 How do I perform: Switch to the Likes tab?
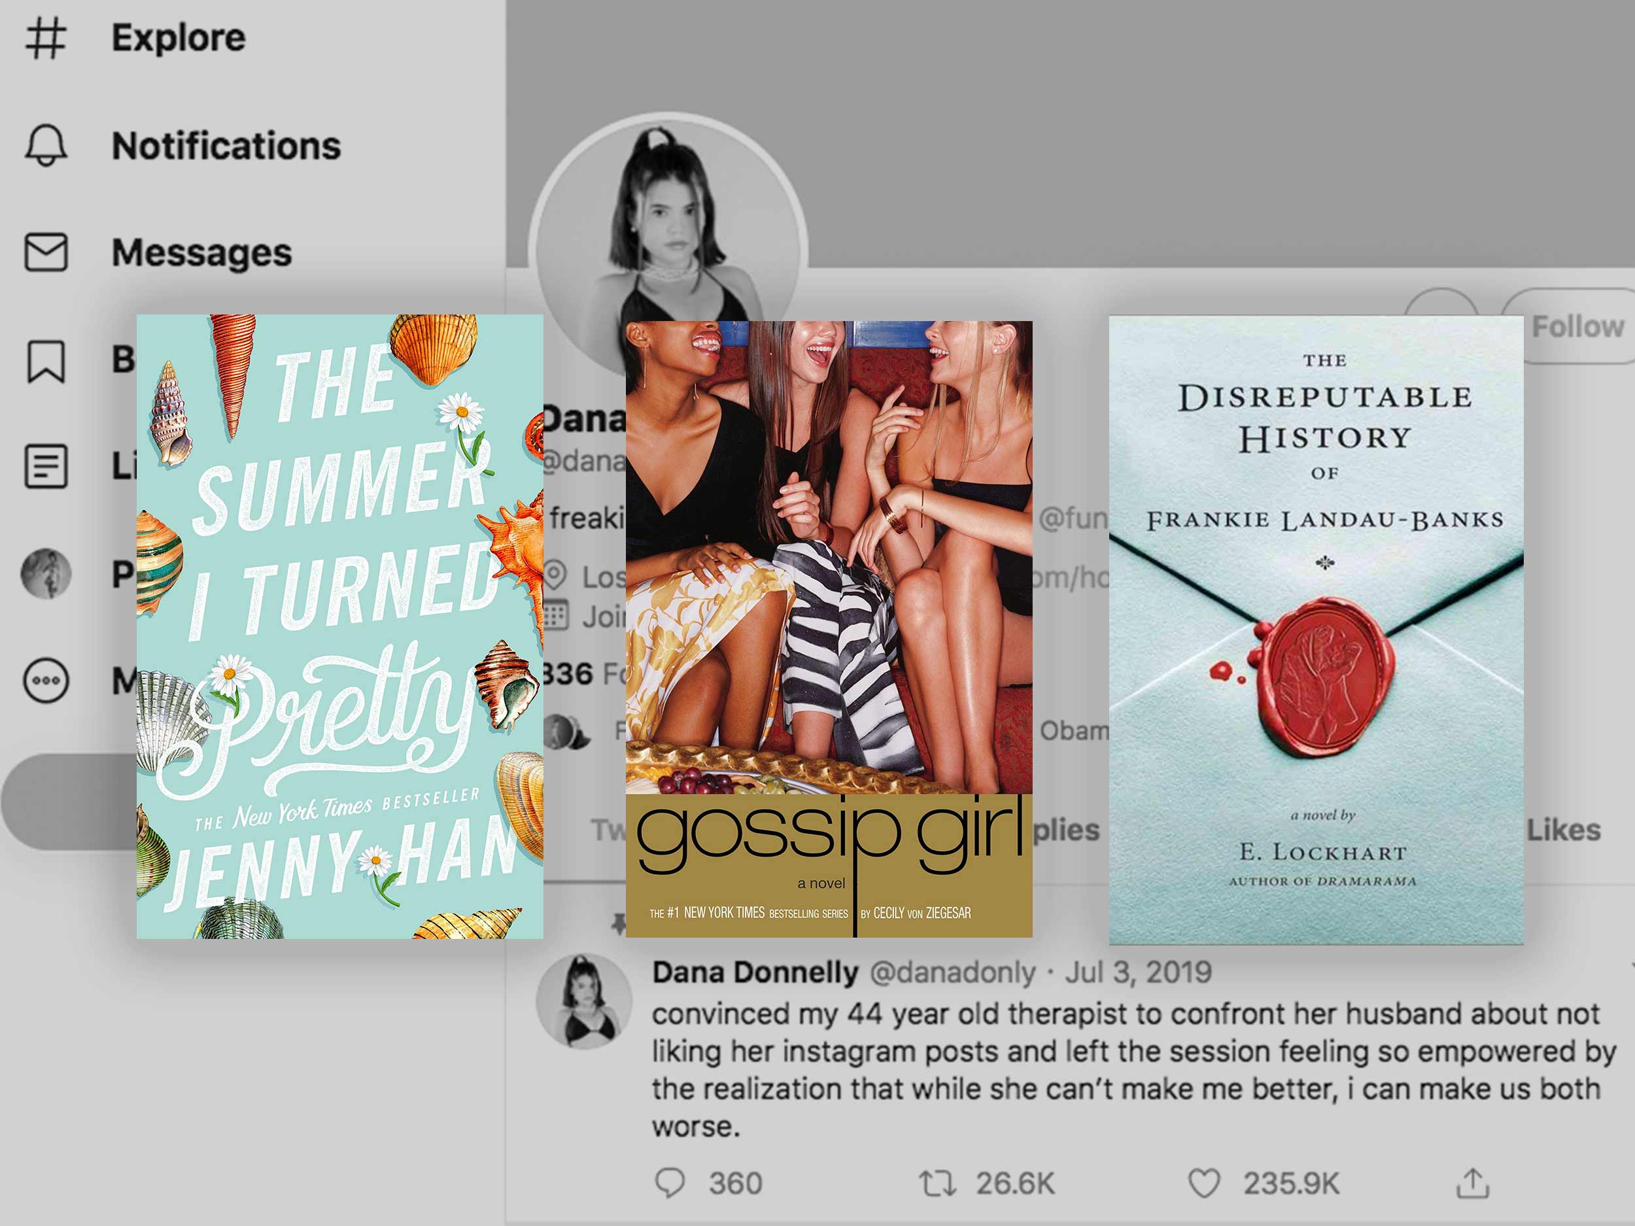[x=1563, y=830]
